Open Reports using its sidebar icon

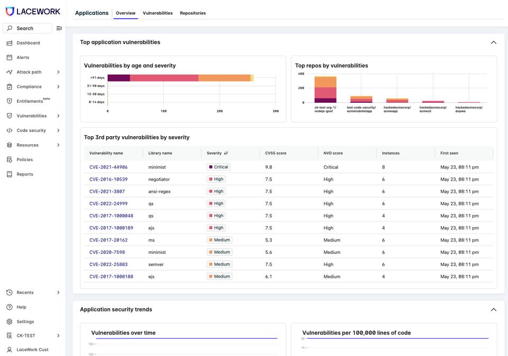click(10, 174)
